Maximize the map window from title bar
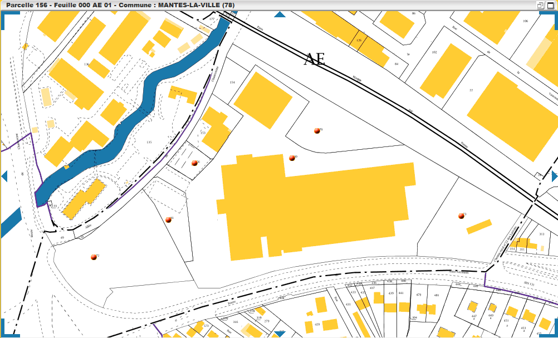Image resolution: width=558 pixels, height=338 pixels. pyautogui.click(x=550, y=5)
